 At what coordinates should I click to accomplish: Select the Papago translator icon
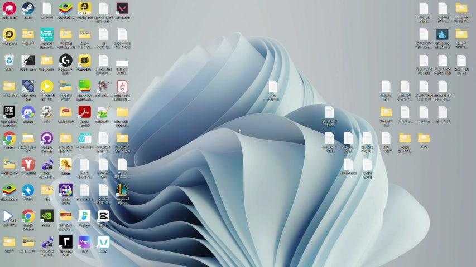click(84, 216)
